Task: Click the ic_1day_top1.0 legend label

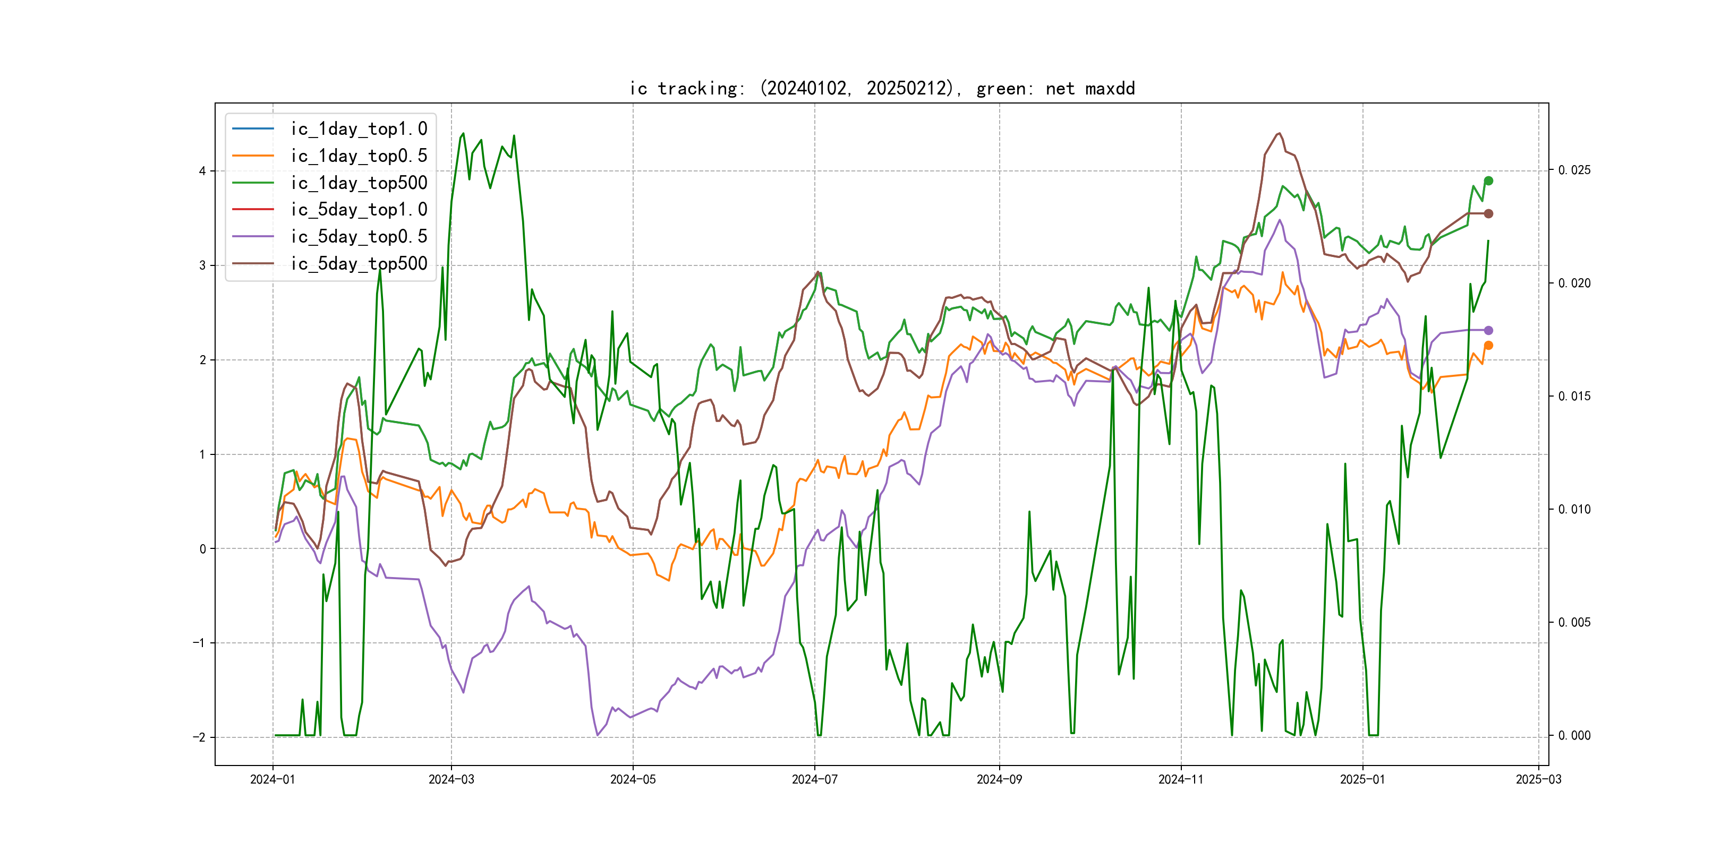Action: point(359,129)
